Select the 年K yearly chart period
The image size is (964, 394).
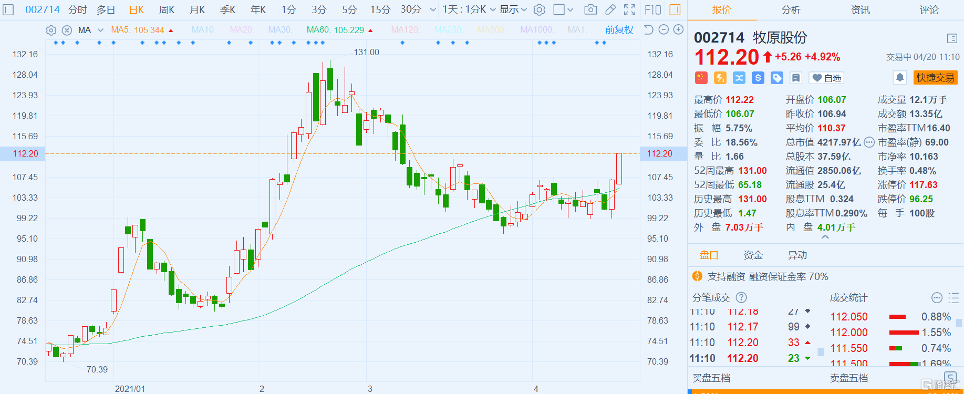tap(258, 9)
